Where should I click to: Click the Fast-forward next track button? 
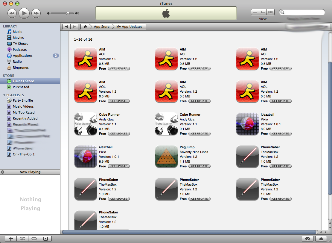pyautogui.click(x=36, y=13)
